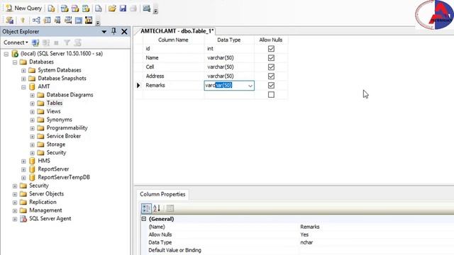Click the Manage Spatial Indexes icon
This screenshot has height=255, width=454.
(x=89, y=21)
